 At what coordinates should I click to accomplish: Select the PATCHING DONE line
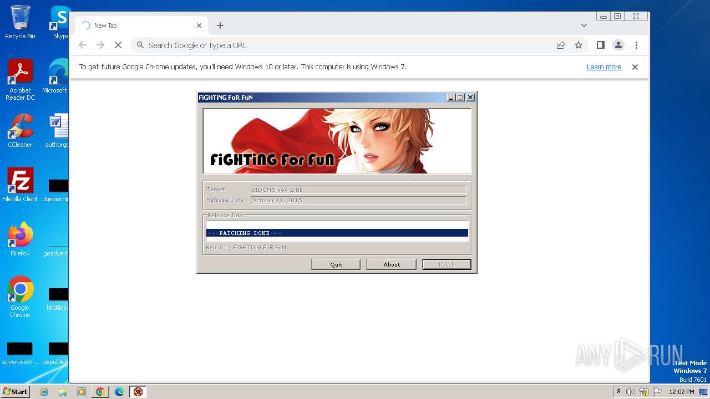pyautogui.click(x=337, y=233)
